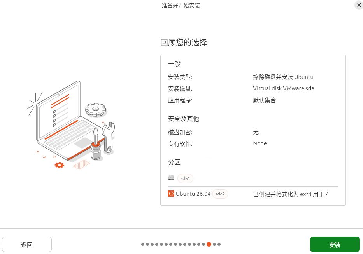This screenshot has height=254, width=363.
Task: Click the last progress step dot
Action: 219,244
